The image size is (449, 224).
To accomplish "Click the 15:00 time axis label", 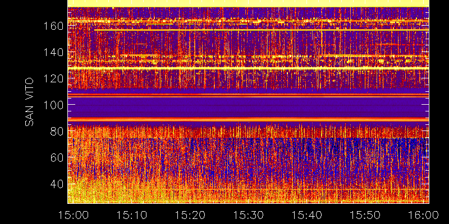I will pyautogui.click(x=73, y=215).
